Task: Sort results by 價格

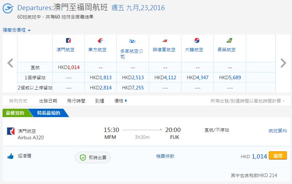Action: pyautogui.click(x=119, y=101)
